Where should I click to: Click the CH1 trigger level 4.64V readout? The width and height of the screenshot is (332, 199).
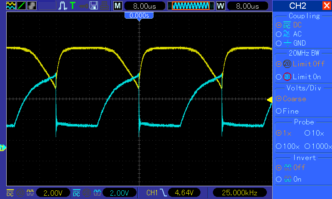point(184,193)
